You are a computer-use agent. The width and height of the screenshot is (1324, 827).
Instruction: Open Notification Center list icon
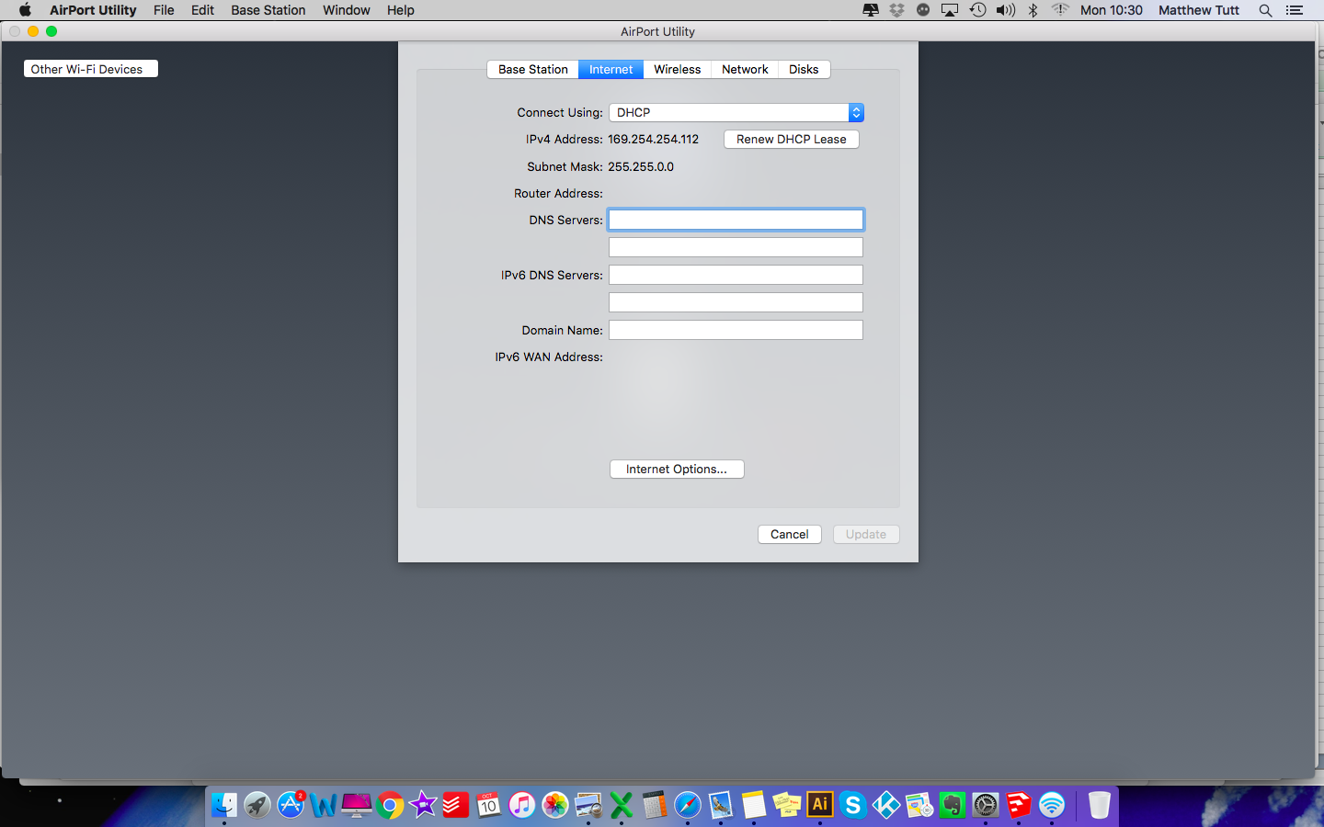click(1295, 10)
